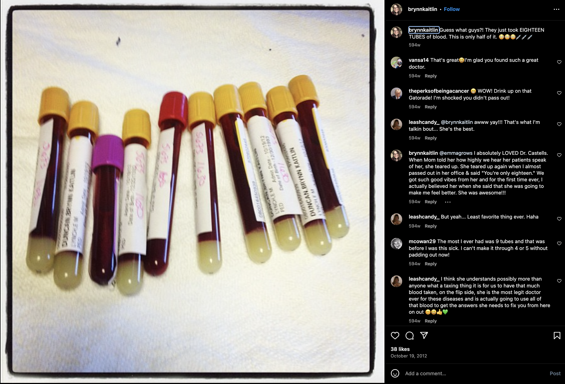This screenshot has height=384, width=565.
Task: Reply to mcowan29's comment
Action: coord(431,264)
